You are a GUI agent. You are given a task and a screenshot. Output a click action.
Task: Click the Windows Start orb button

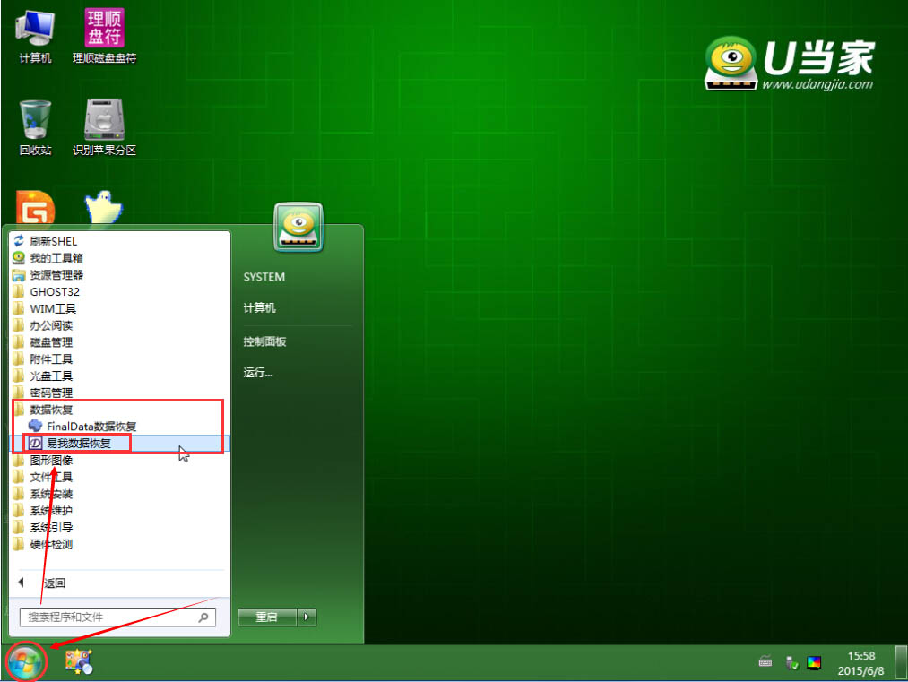tap(26, 663)
